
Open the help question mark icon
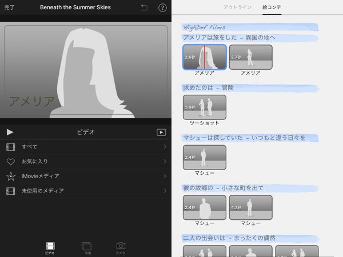coord(162,7)
